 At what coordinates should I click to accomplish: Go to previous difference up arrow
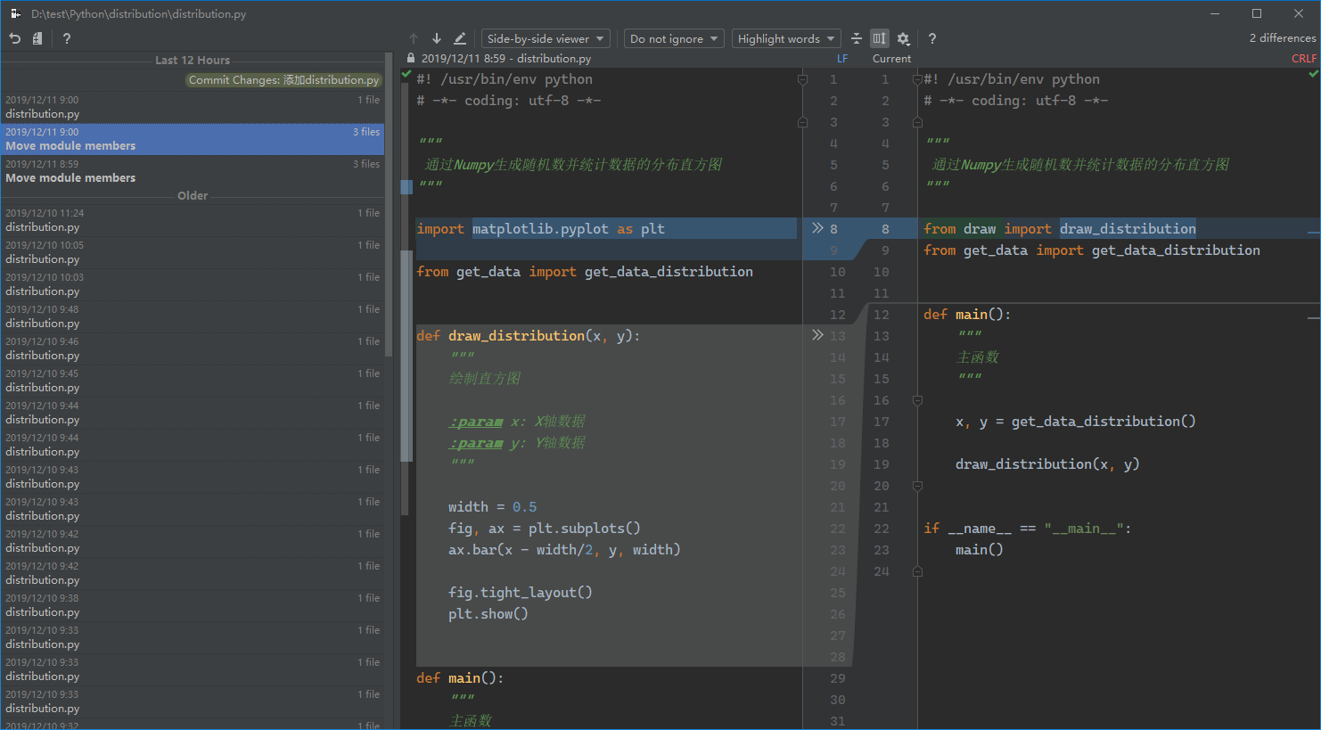(x=414, y=38)
